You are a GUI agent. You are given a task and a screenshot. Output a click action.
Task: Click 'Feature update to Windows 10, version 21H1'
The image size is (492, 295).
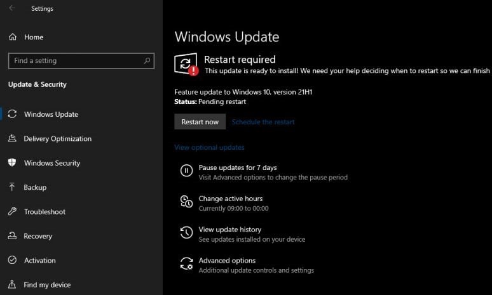[x=243, y=92]
